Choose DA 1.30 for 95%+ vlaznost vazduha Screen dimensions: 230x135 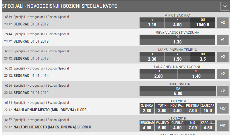pos(177,40)
